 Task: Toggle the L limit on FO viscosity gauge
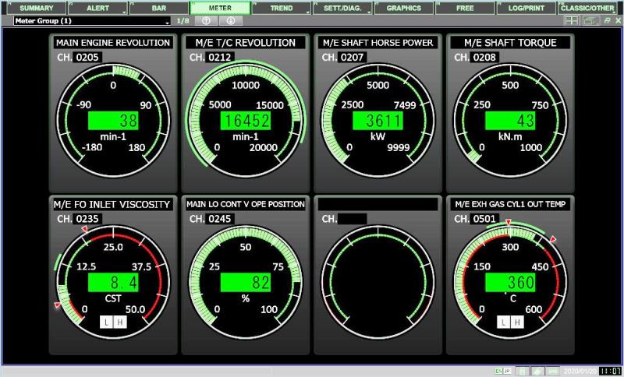click(105, 322)
